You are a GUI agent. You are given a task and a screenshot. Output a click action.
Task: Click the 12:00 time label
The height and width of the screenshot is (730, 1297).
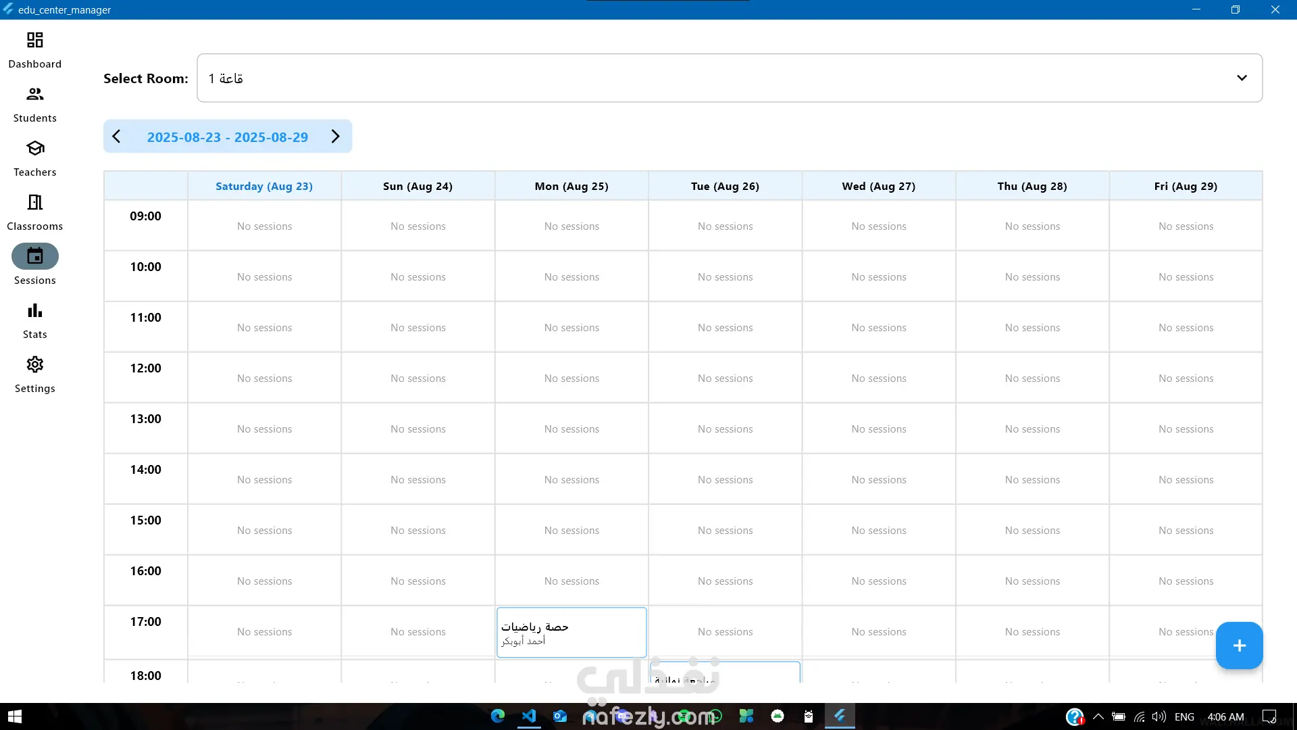[145, 368]
